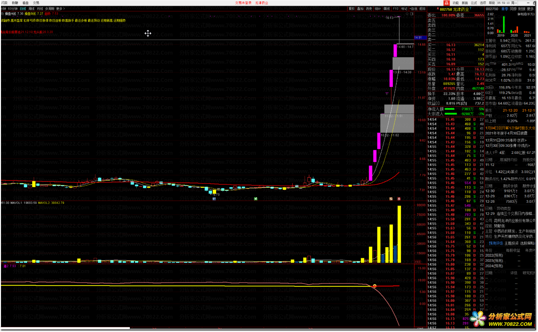Click the red user icon beside 功能

[447, 3]
